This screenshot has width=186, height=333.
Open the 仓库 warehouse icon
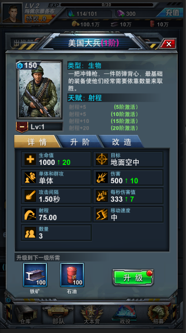coord(25,315)
